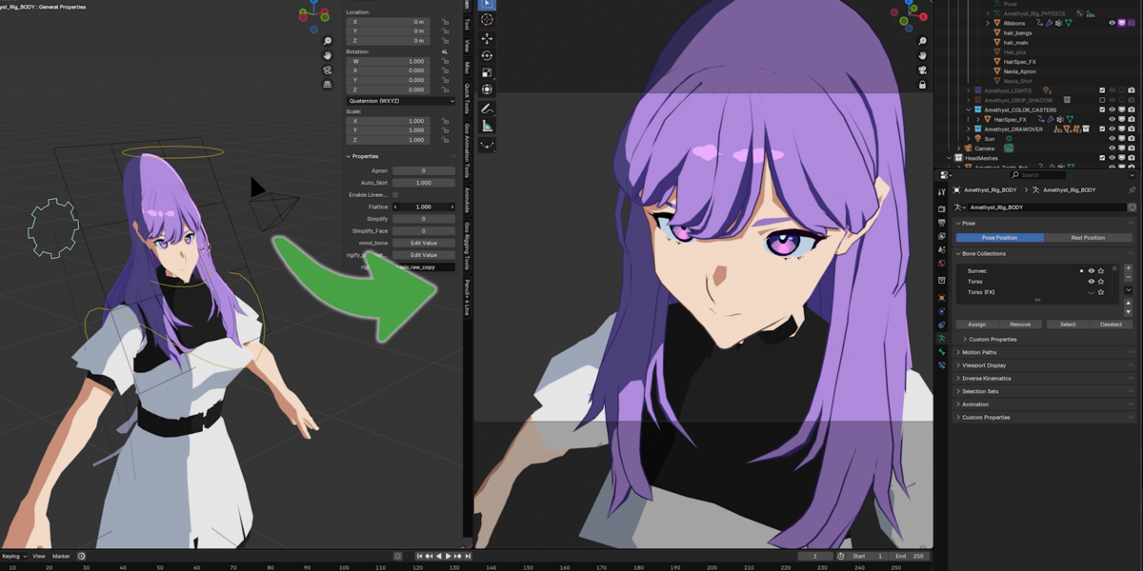
Task: Click the pan hand icon in the right viewport
Action: pyautogui.click(x=922, y=56)
